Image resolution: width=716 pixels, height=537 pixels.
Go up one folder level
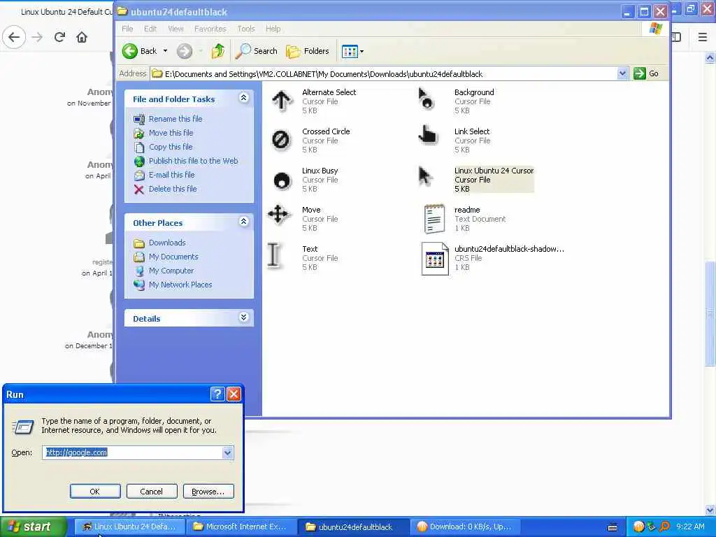point(218,51)
